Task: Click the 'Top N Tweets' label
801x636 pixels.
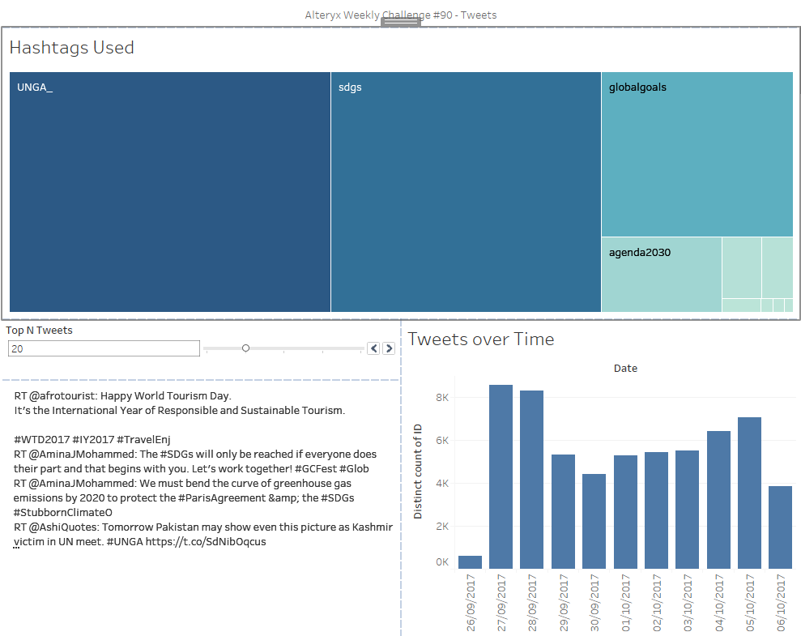Action: 40,330
